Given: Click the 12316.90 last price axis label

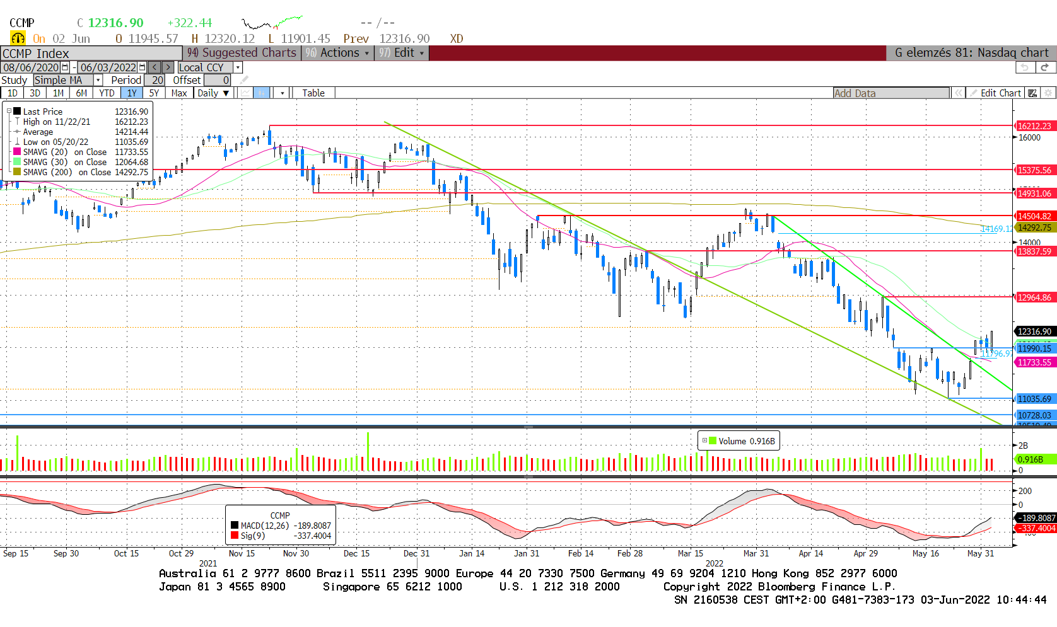Looking at the screenshot, I should click(1034, 331).
